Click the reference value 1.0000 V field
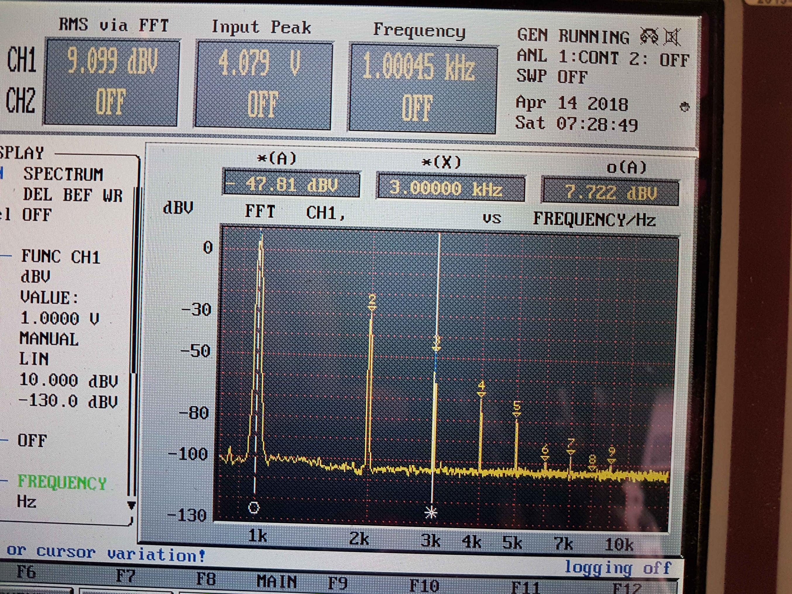Image resolution: width=792 pixels, height=594 pixels. click(x=59, y=318)
